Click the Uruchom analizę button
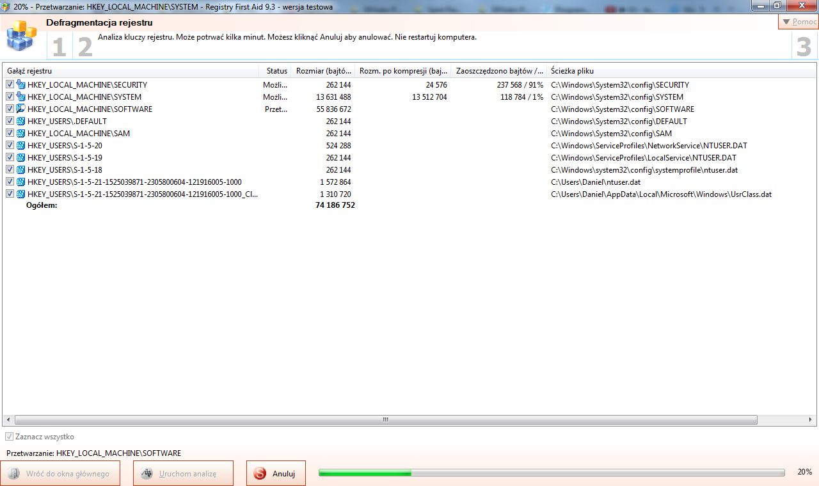Image resolution: width=819 pixels, height=486 pixels. pos(183,474)
